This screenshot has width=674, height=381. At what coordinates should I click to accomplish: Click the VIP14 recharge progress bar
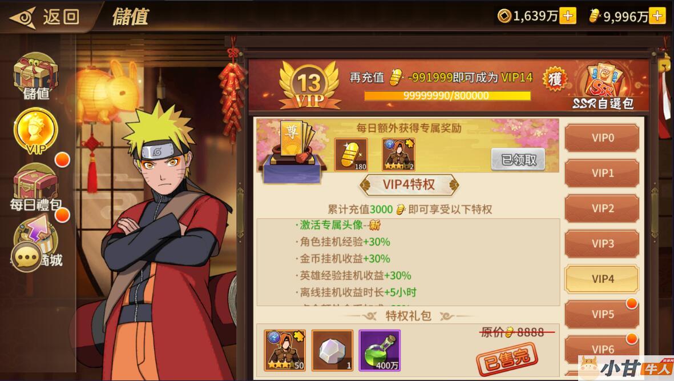point(447,95)
